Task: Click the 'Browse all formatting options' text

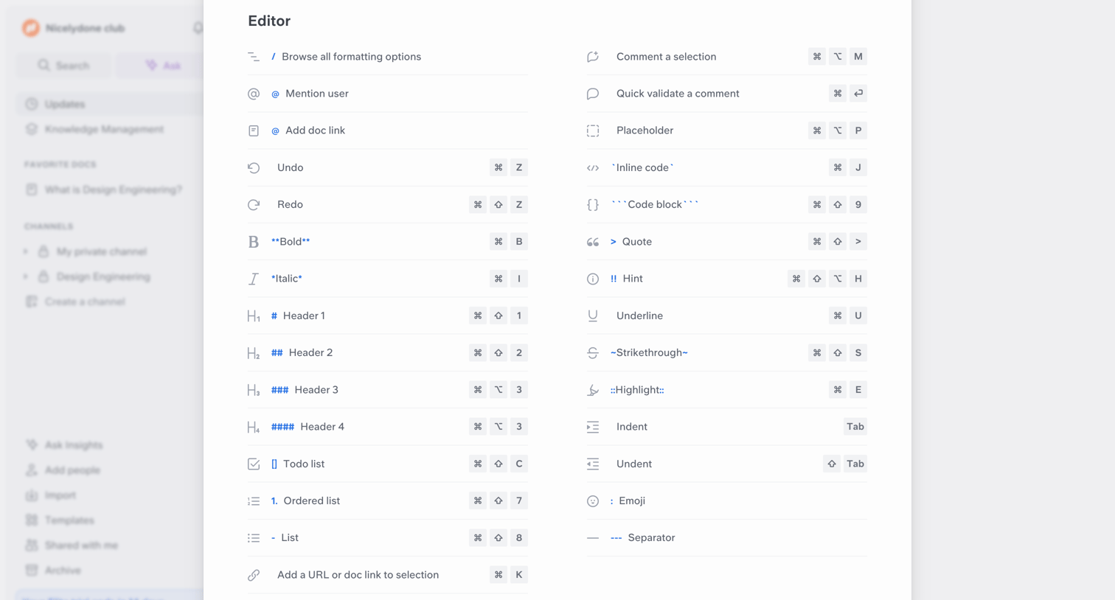Action: 351,57
